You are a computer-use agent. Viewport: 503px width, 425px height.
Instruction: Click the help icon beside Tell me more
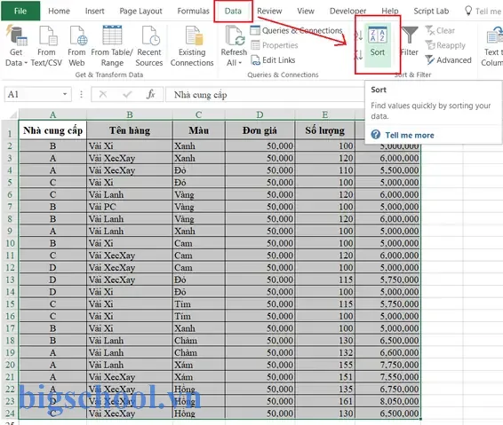pyautogui.click(x=376, y=135)
